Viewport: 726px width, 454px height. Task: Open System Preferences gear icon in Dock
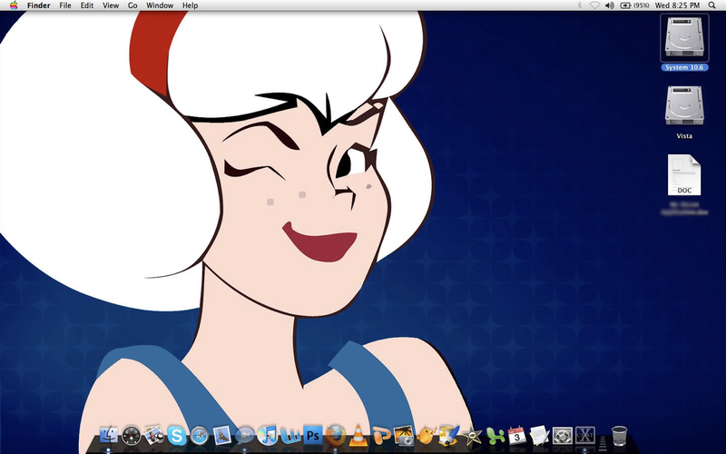(x=562, y=436)
